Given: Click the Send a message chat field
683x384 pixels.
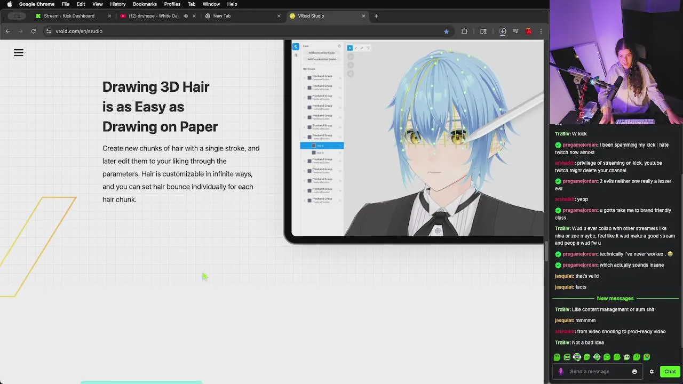Looking at the screenshot, I should [x=598, y=372].
